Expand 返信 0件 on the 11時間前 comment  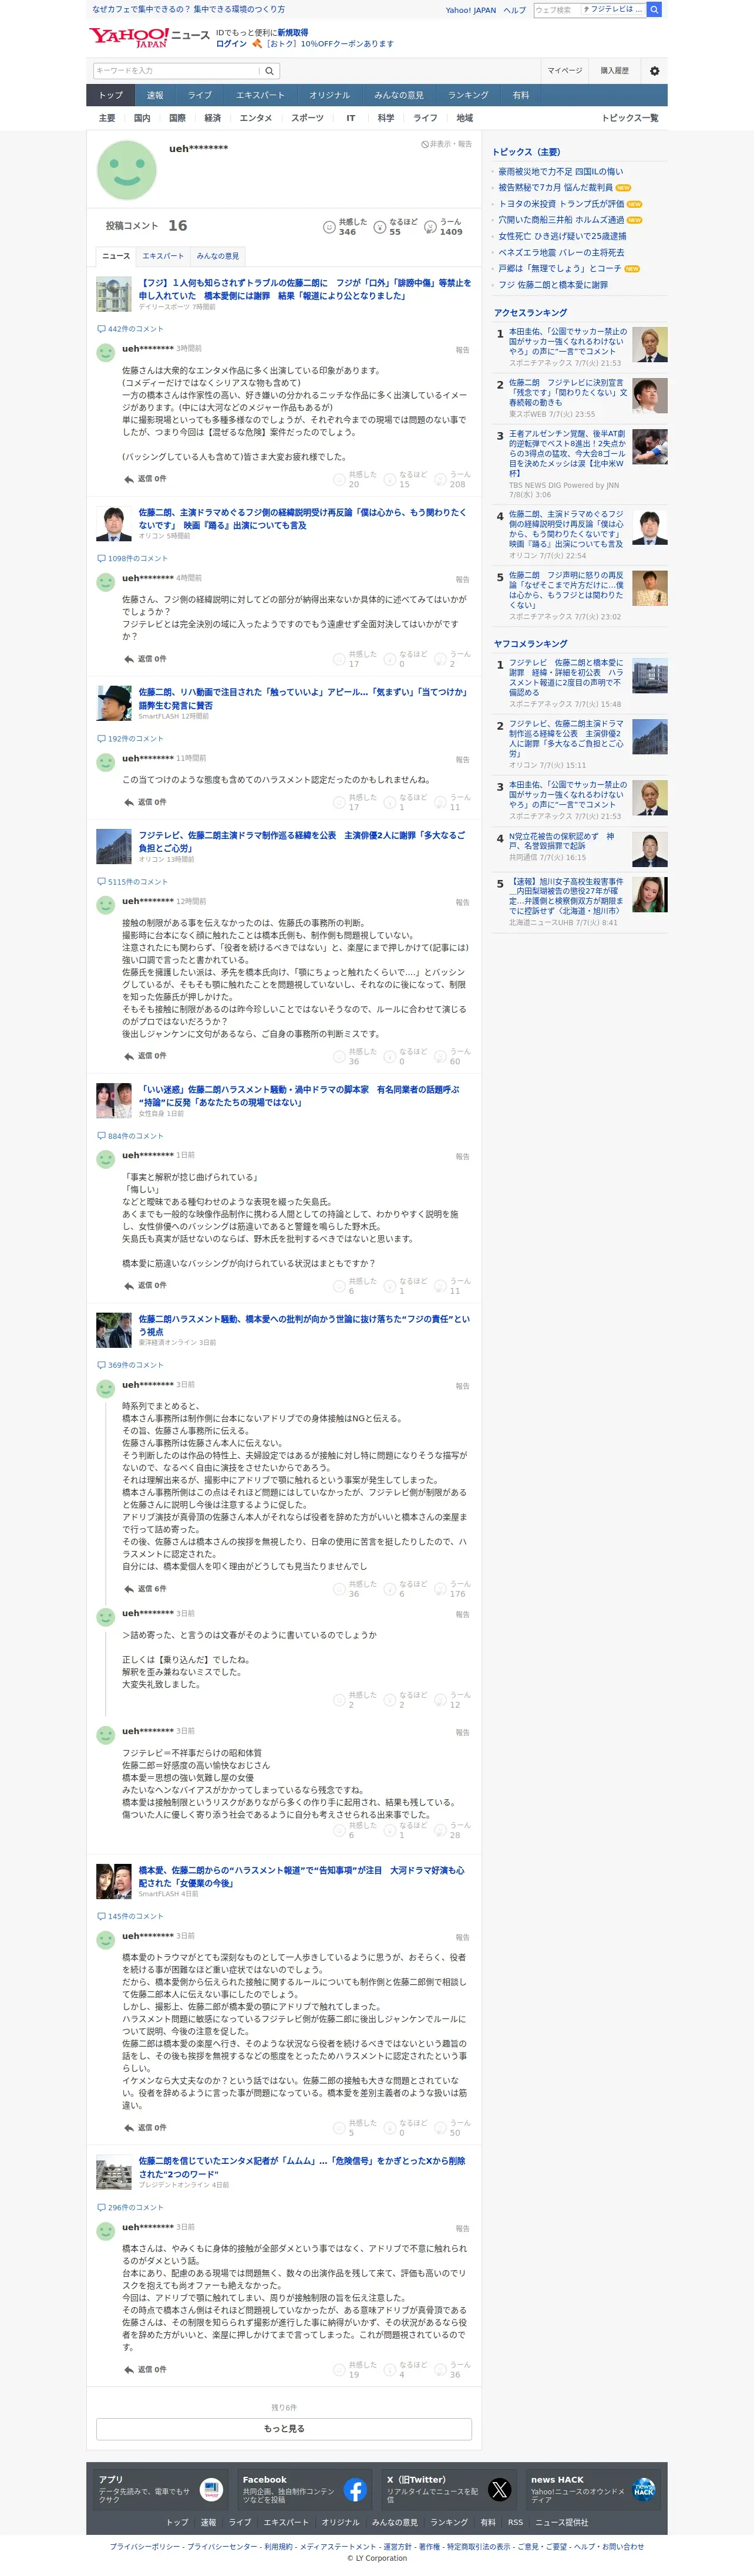(145, 802)
